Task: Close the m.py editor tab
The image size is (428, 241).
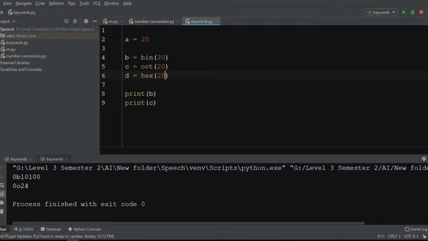Action: pos(122,21)
